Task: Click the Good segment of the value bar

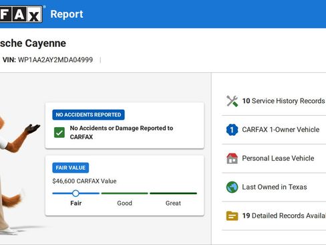Action: coord(124,193)
